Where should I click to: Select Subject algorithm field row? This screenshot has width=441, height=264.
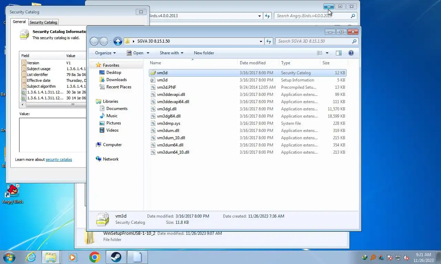(x=53, y=86)
